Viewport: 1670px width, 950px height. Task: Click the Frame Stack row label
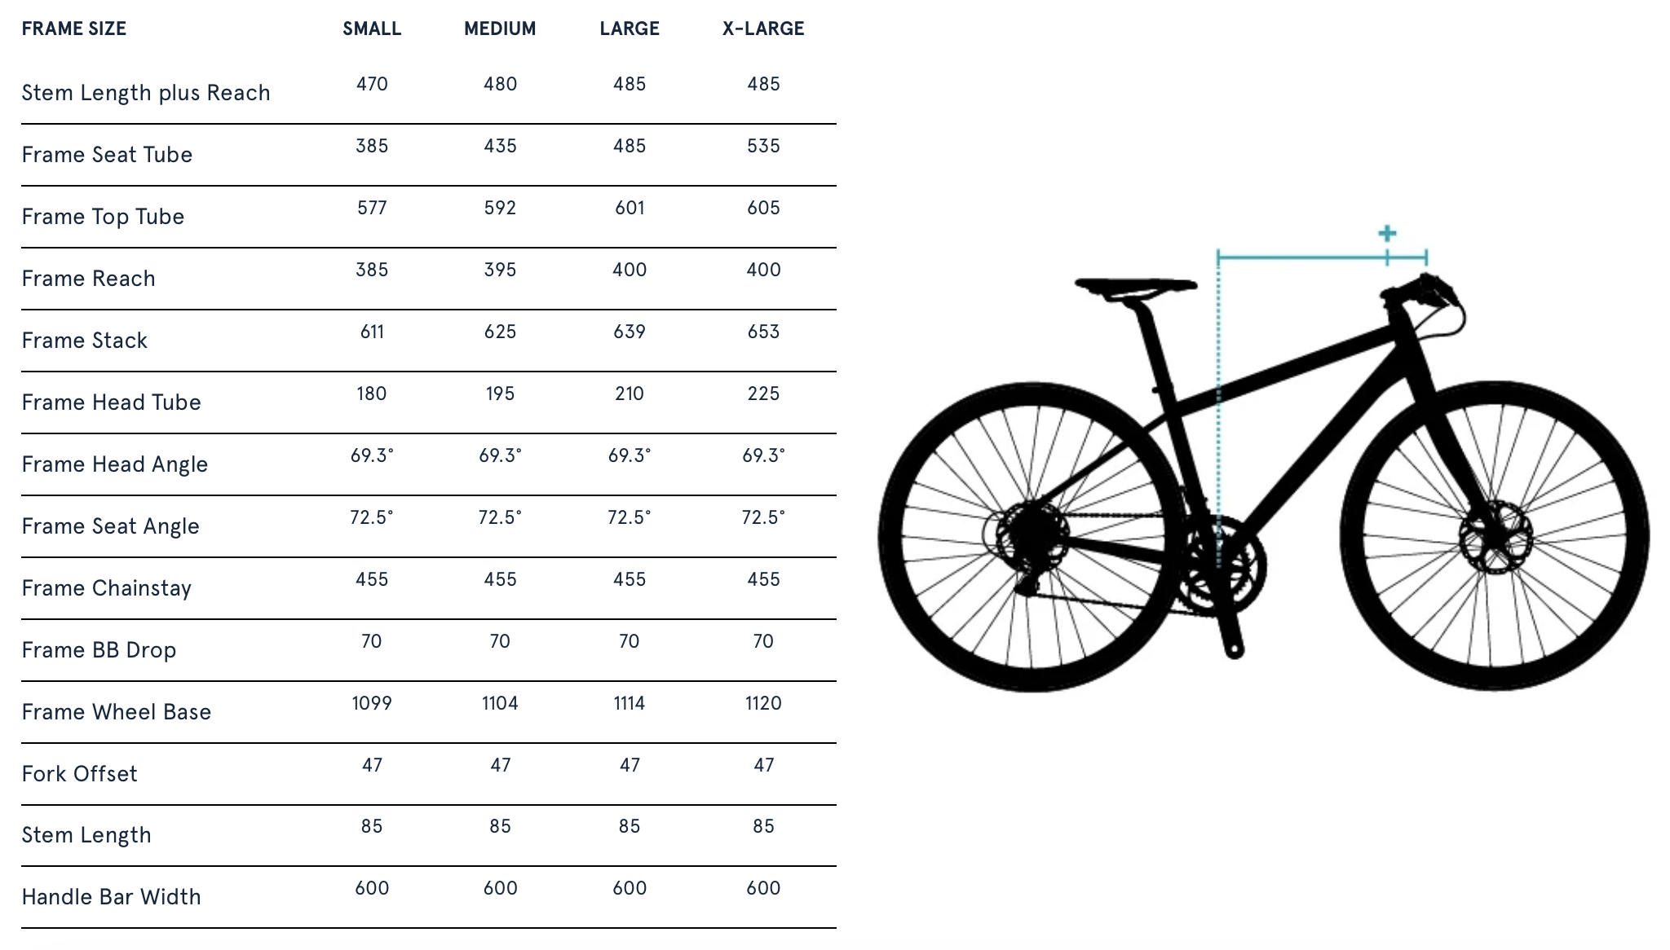[84, 341]
